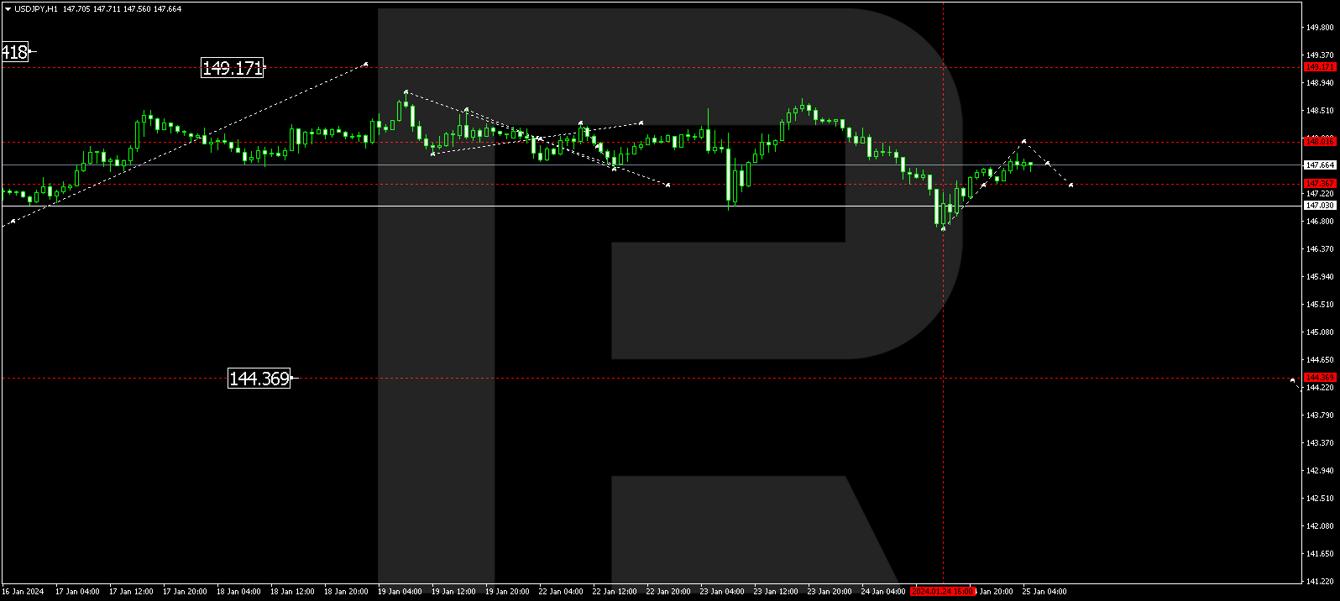Select the forecast peak anchor near 148.016 line
Viewport: 1340px width, 601px height.
pos(1023,141)
